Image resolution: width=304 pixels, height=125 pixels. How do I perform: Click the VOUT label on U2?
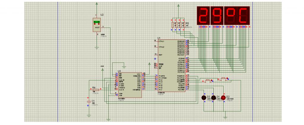[97, 28]
